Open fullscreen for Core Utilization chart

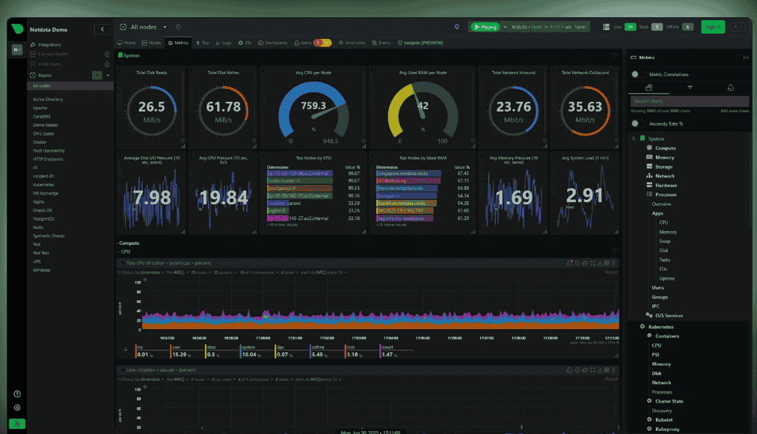click(x=592, y=370)
